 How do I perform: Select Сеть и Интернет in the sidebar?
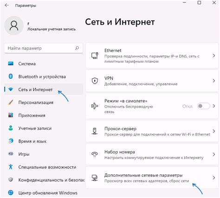click(x=44, y=89)
